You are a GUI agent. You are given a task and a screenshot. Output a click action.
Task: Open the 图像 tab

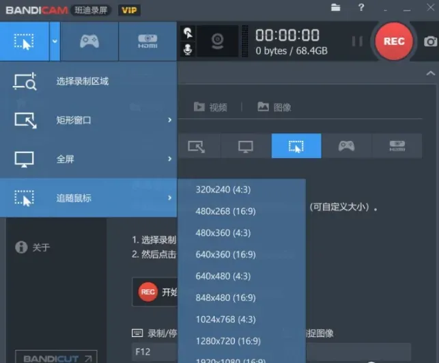click(274, 107)
